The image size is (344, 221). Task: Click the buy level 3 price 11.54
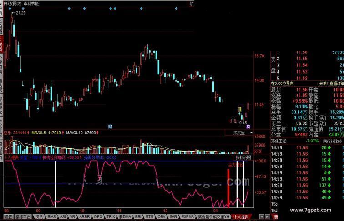[302, 65]
